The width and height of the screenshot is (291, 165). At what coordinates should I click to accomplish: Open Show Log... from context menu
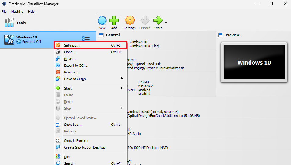click(91, 125)
